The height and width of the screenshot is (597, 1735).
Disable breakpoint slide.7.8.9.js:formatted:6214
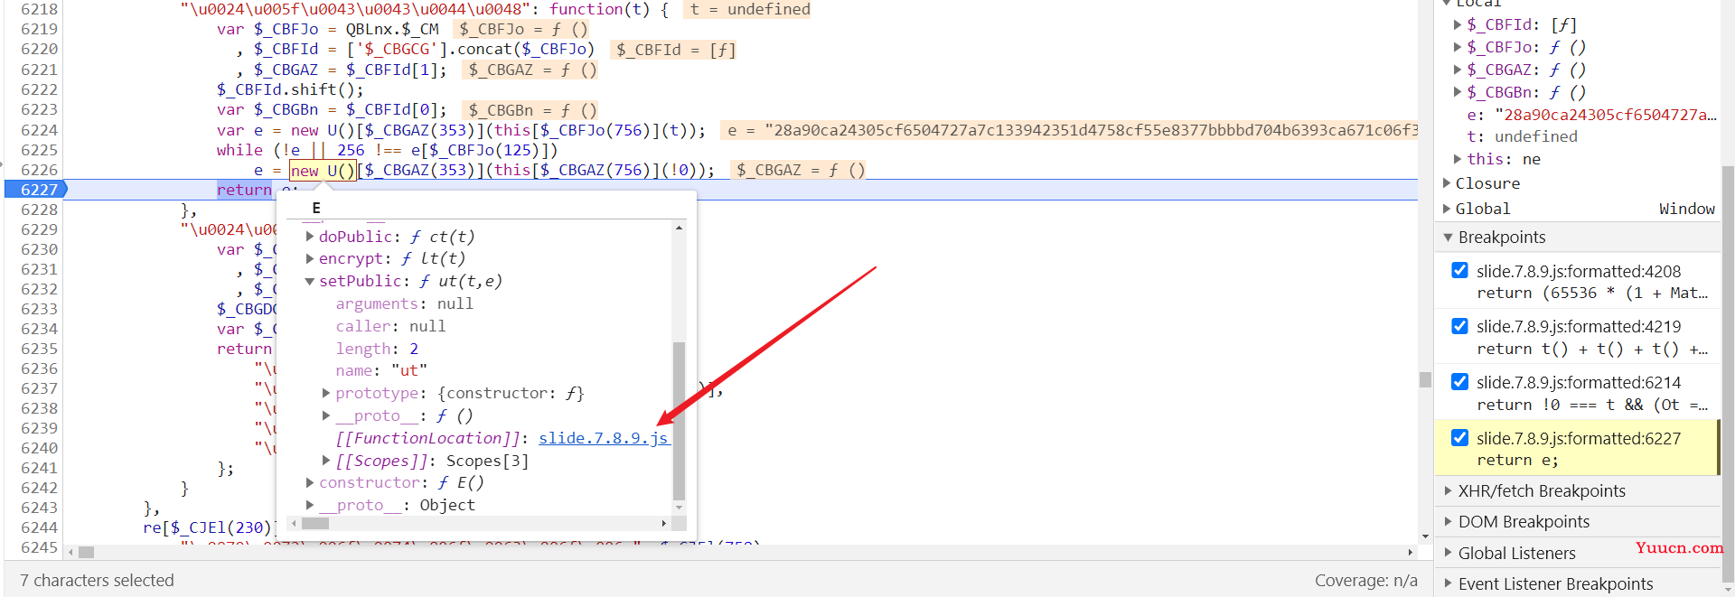tap(1459, 382)
